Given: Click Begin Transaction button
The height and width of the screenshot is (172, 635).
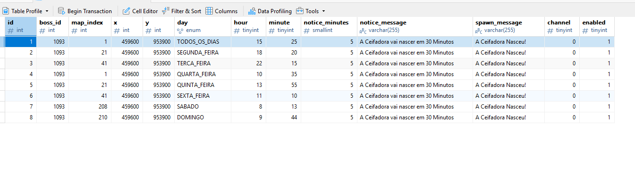Looking at the screenshot, I should (85, 11).
